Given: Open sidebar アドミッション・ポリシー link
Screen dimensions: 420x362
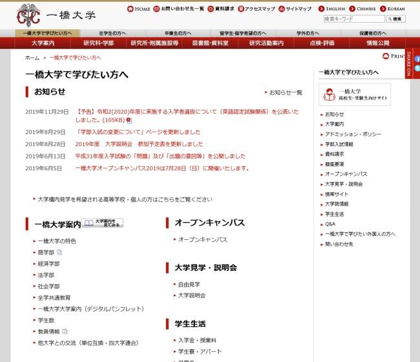Looking at the screenshot, I should (353, 134).
